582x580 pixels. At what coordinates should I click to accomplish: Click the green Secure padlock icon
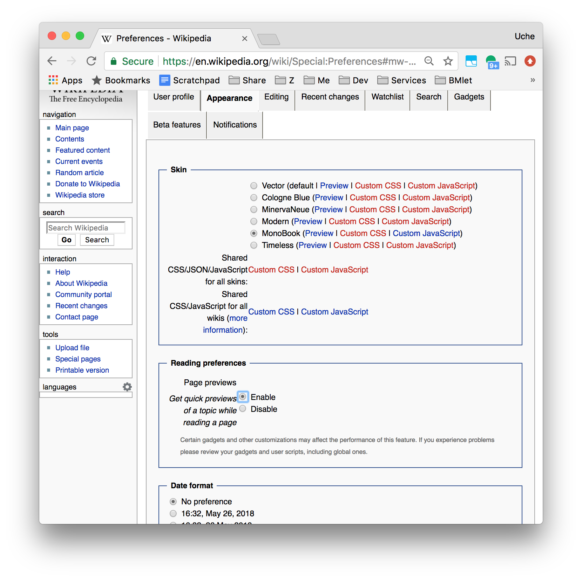tap(114, 61)
